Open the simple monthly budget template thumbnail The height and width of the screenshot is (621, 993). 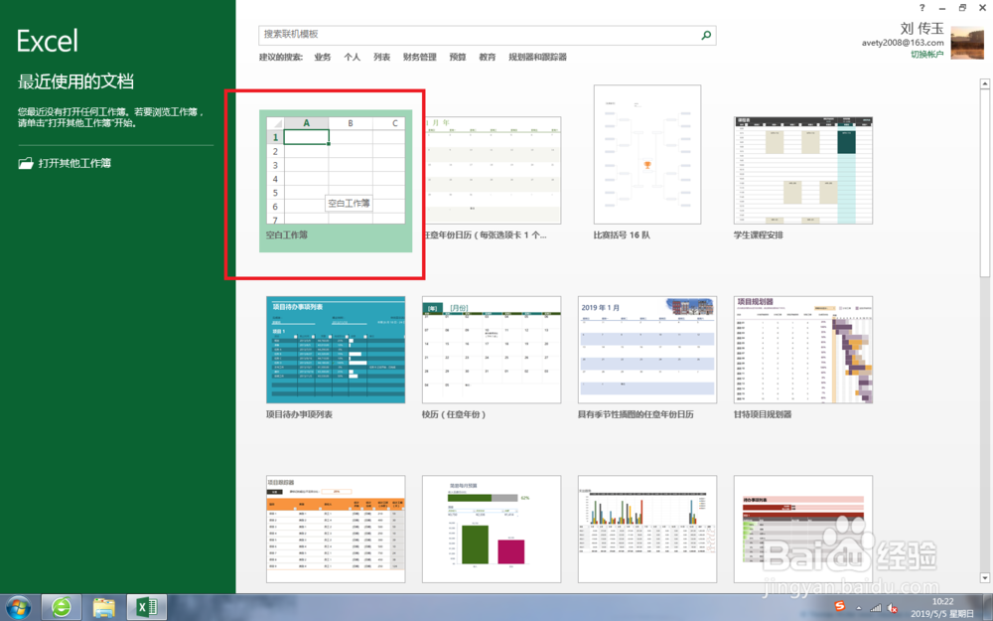point(492,530)
